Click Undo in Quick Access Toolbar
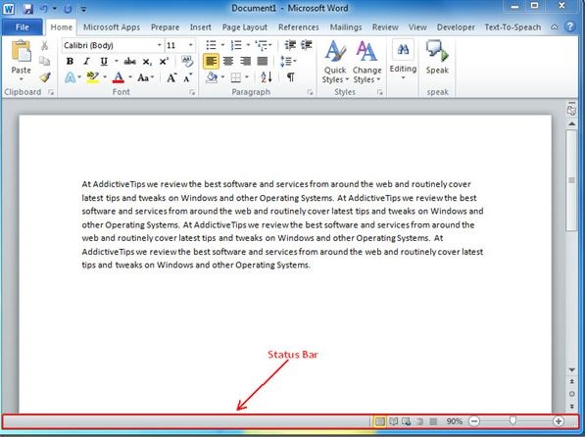The height and width of the screenshot is (437, 585). [x=44, y=9]
